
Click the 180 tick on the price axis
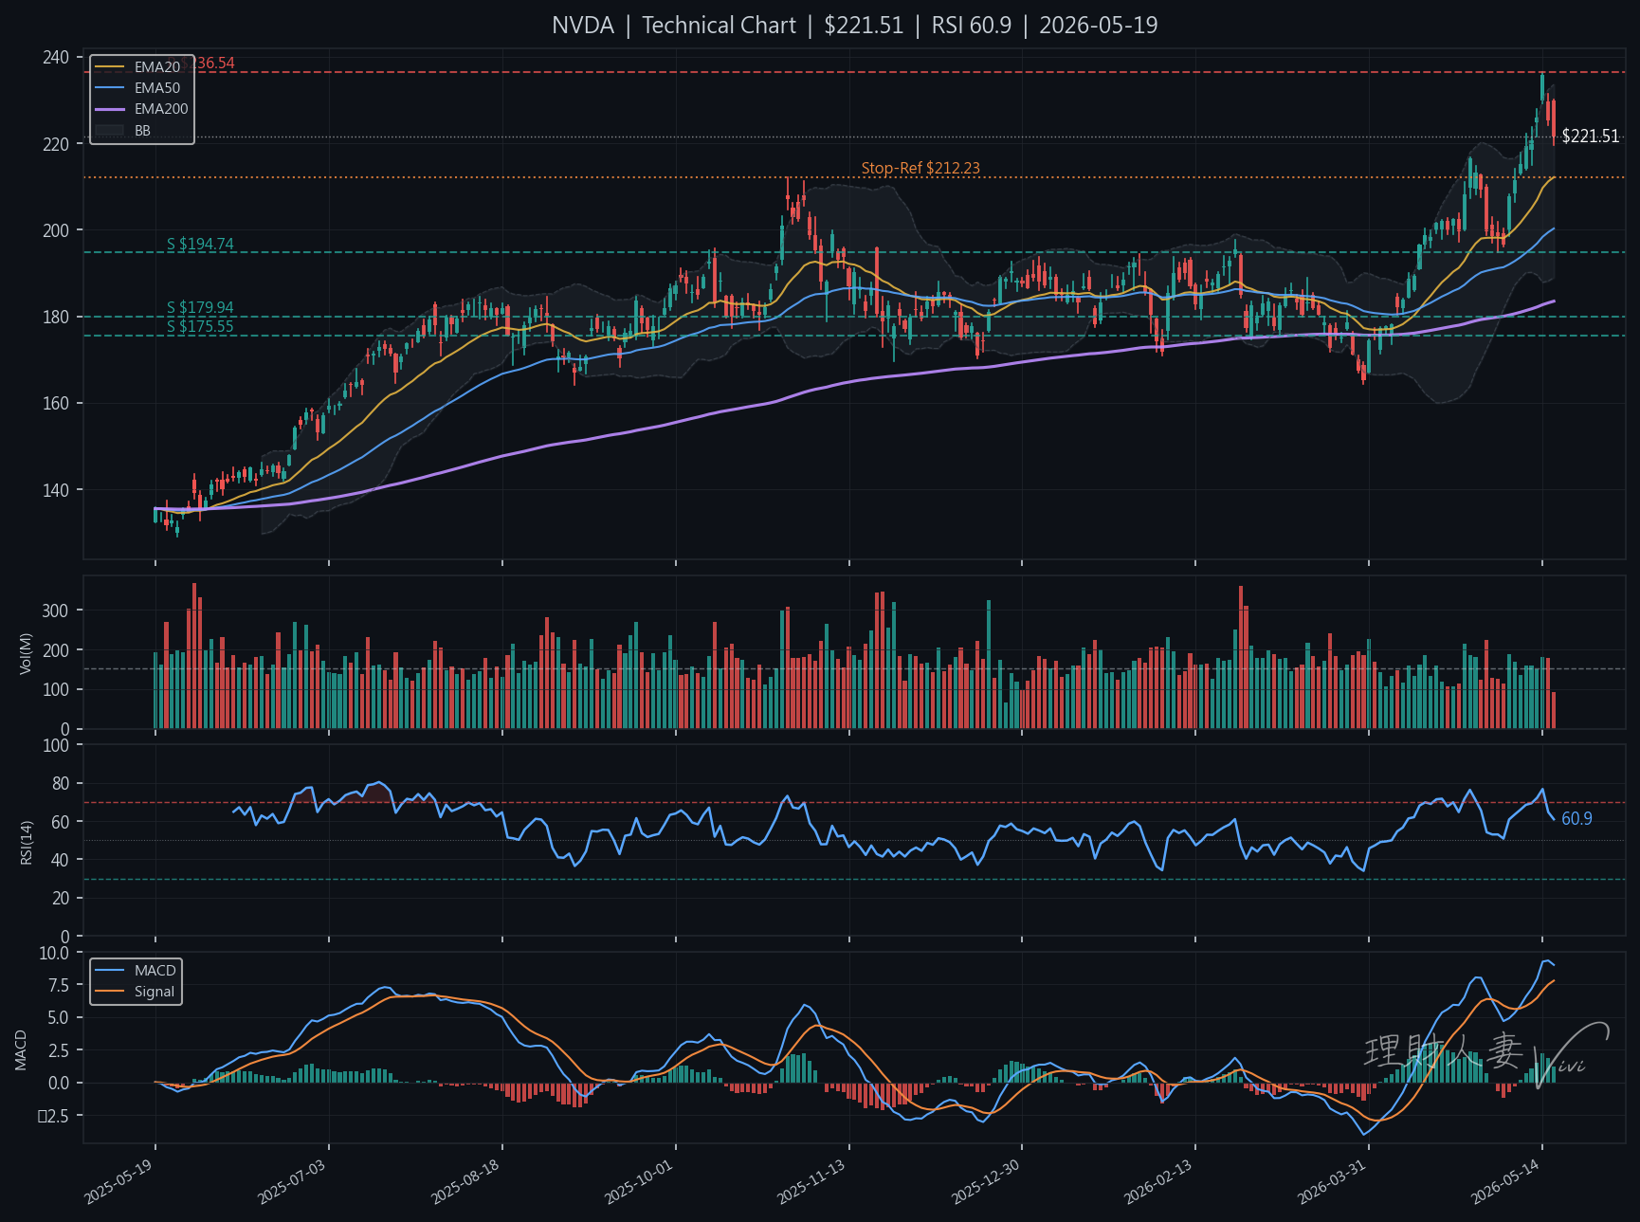click(x=56, y=317)
